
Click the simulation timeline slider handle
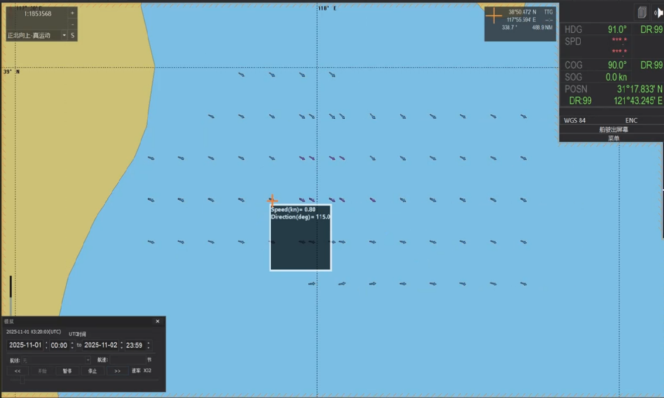tap(22, 380)
